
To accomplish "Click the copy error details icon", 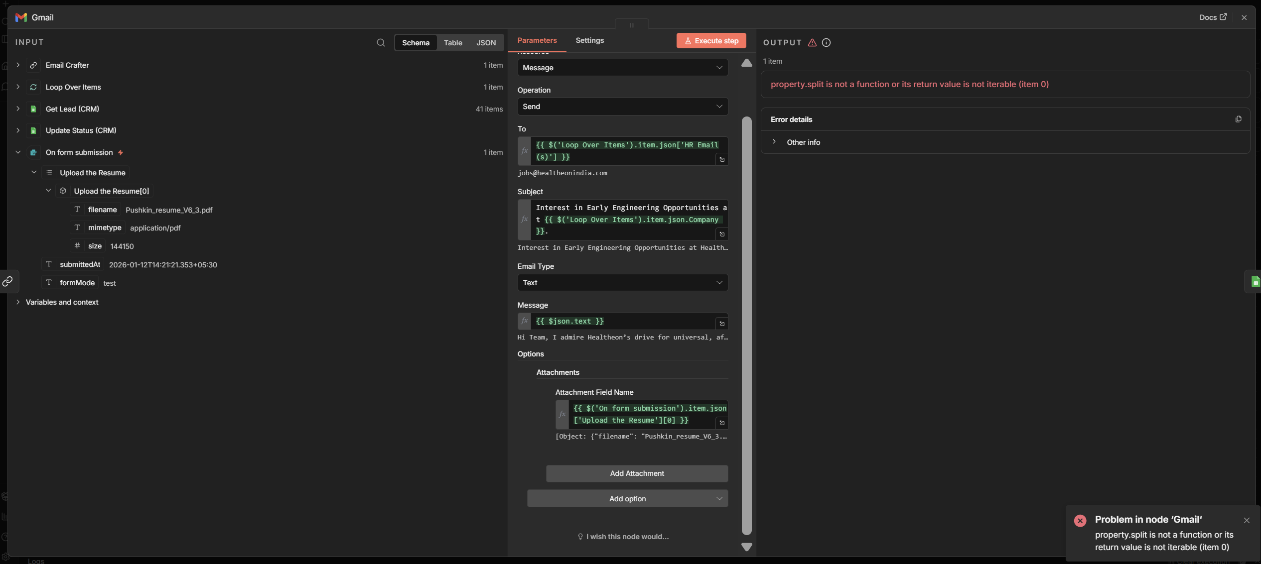I will coord(1238,119).
